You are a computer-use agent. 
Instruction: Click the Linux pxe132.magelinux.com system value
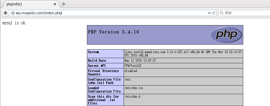[183, 54]
